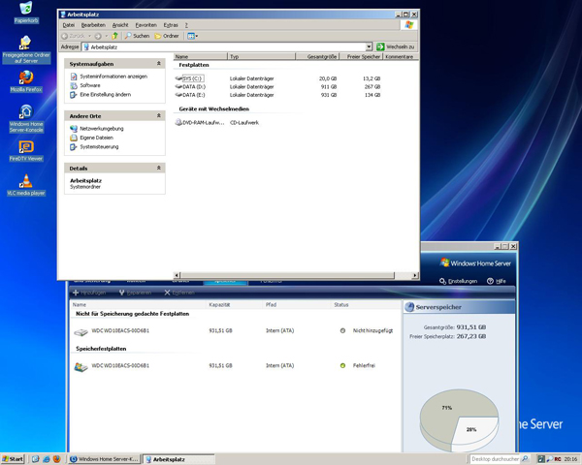The height and width of the screenshot is (465, 582).
Task: Click Entfernen in Home Server toolbar
Action: 179,293
